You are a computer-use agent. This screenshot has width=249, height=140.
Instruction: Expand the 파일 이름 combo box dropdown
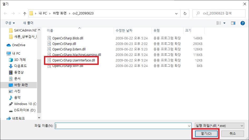pyautogui.click(x=189, y=126)
